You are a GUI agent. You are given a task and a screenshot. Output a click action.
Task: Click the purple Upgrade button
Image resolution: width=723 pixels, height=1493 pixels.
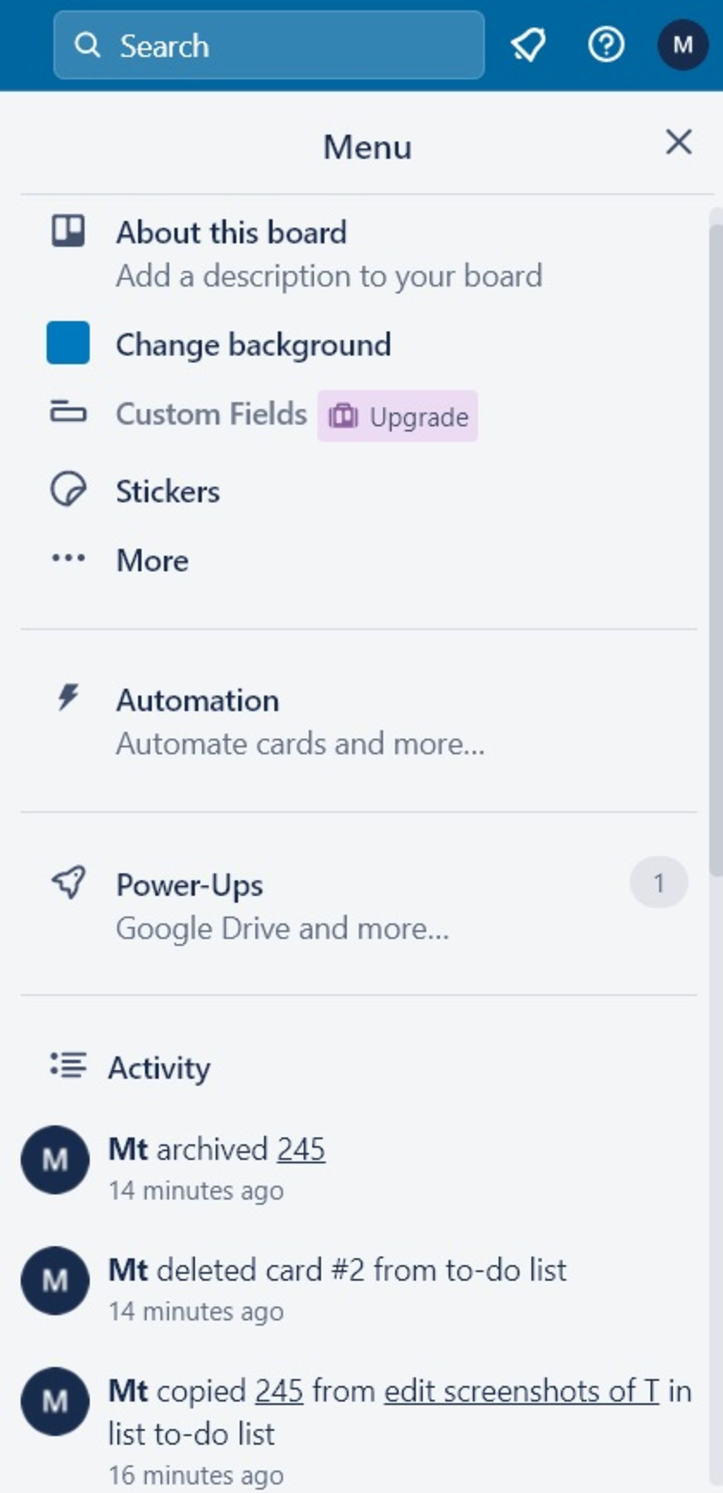tap(397, 416)
